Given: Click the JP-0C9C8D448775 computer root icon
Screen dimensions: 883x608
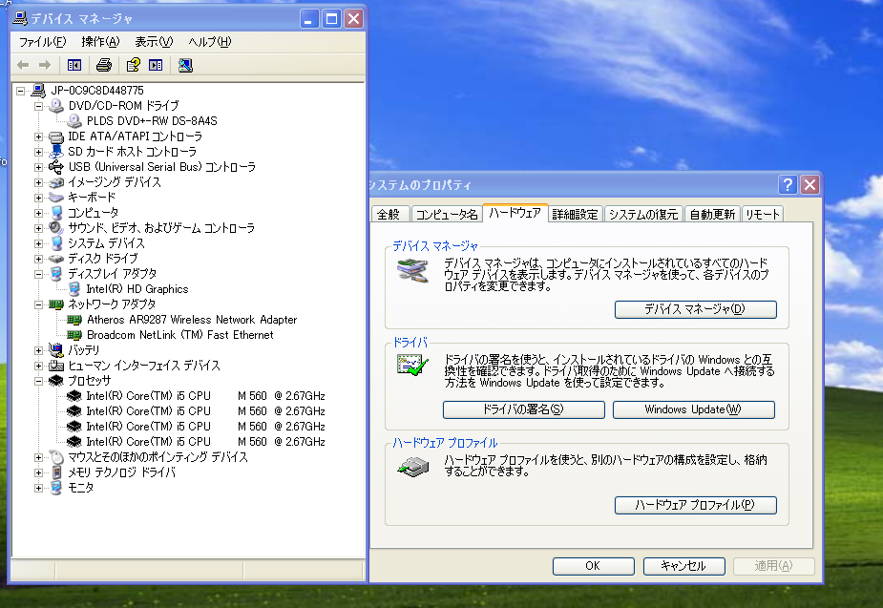Looking at the screenshot, I should [38, 90].
